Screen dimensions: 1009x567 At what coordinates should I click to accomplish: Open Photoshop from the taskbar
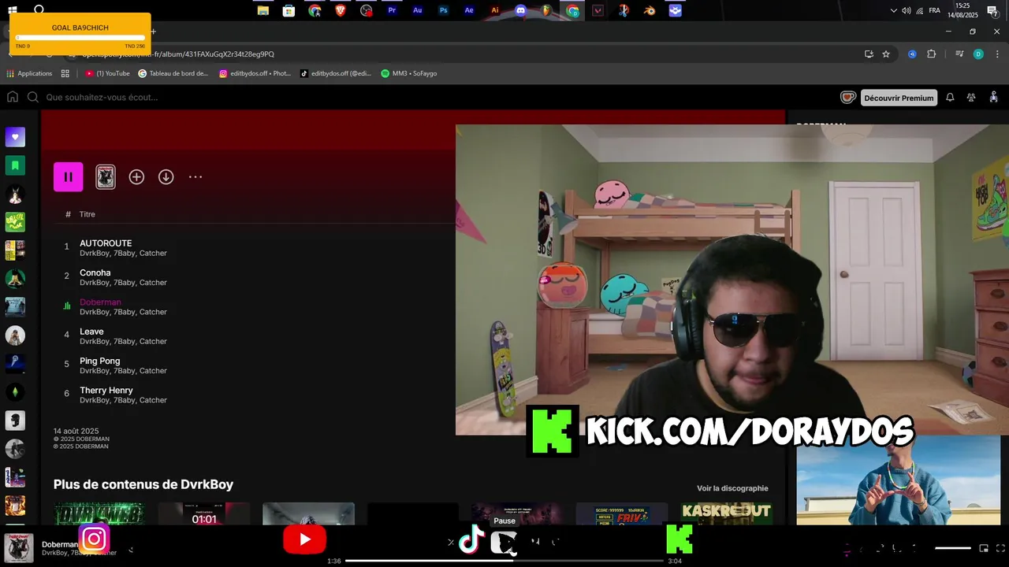point(444,10)
